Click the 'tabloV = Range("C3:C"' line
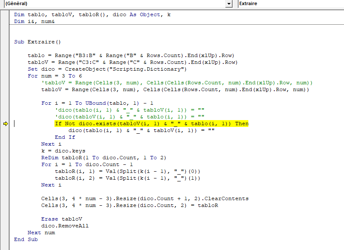344x250 pixels. point(133,62)
